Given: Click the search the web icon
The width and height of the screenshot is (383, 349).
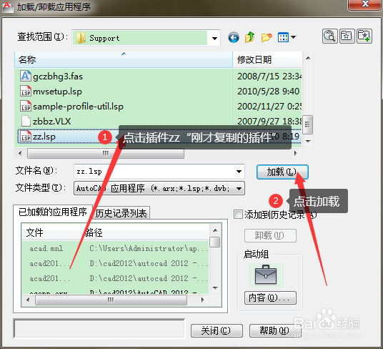Looking at the screenshot, I should tap(329, 36).
